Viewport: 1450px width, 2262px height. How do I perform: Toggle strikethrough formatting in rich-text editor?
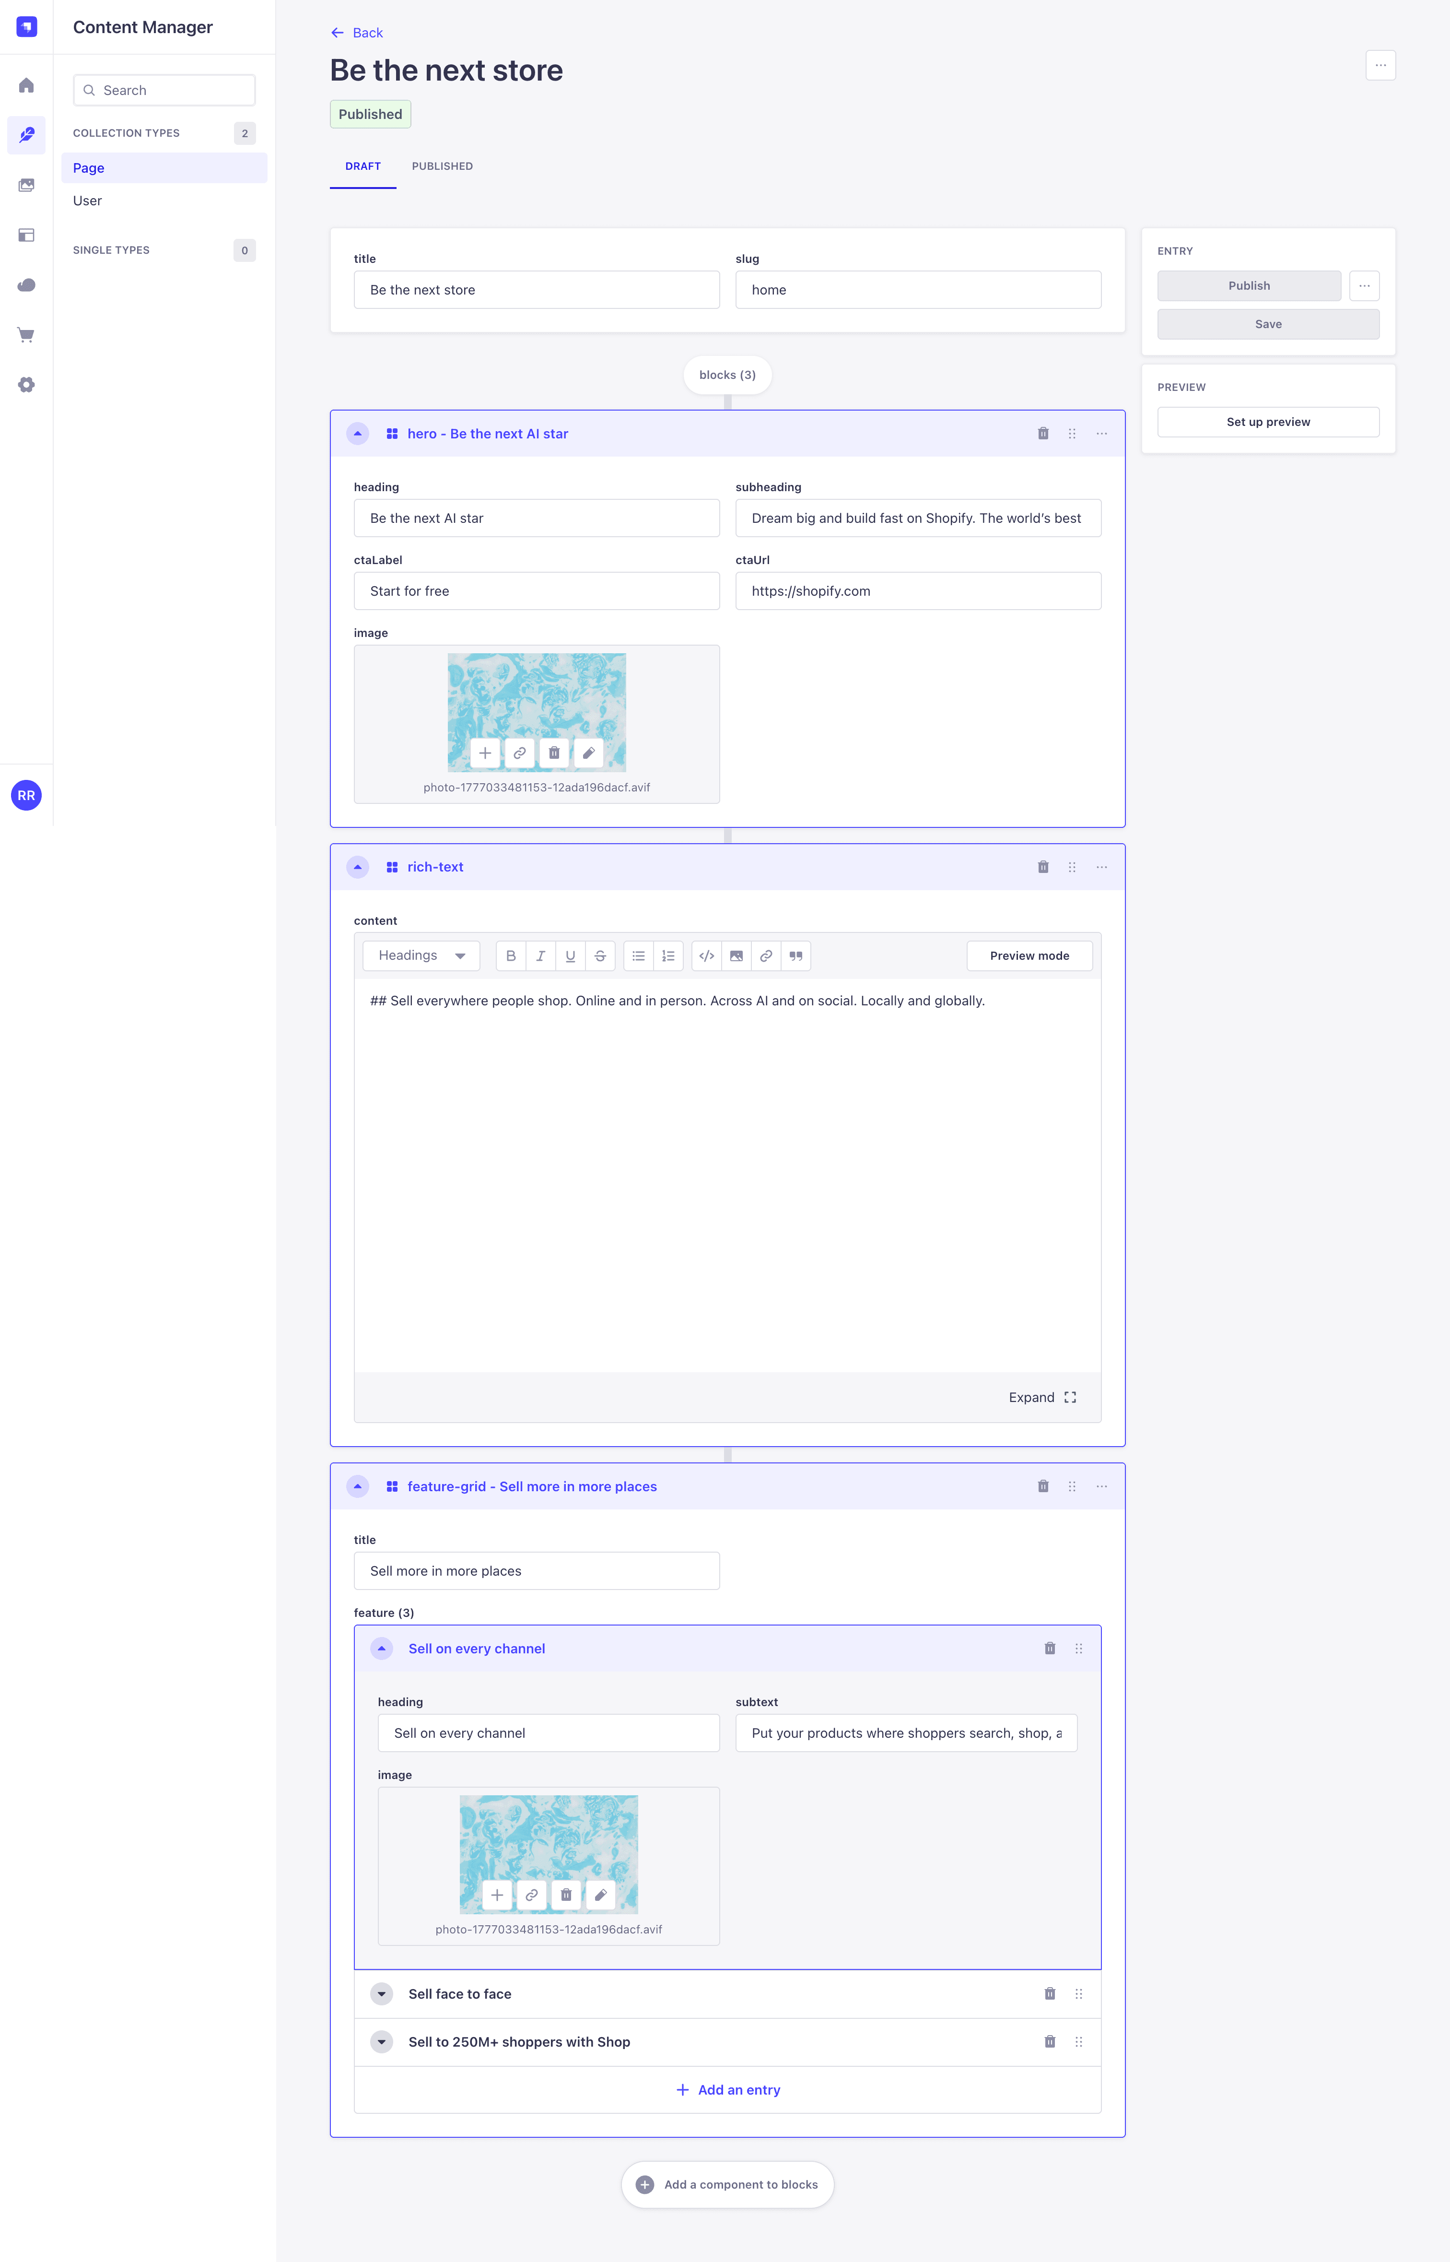click(x=601, y=956)
